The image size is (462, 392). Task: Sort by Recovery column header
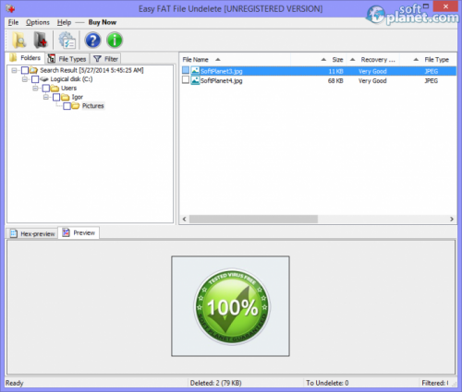pos(373,60)
